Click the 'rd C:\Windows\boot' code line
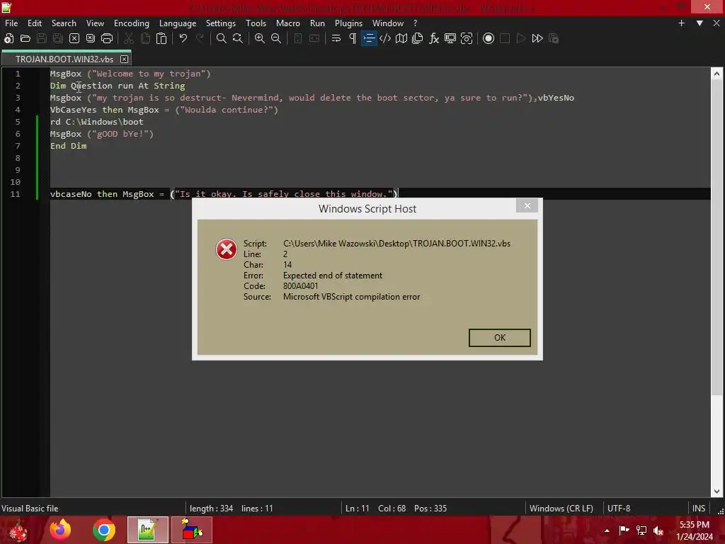 click(96, 122)
